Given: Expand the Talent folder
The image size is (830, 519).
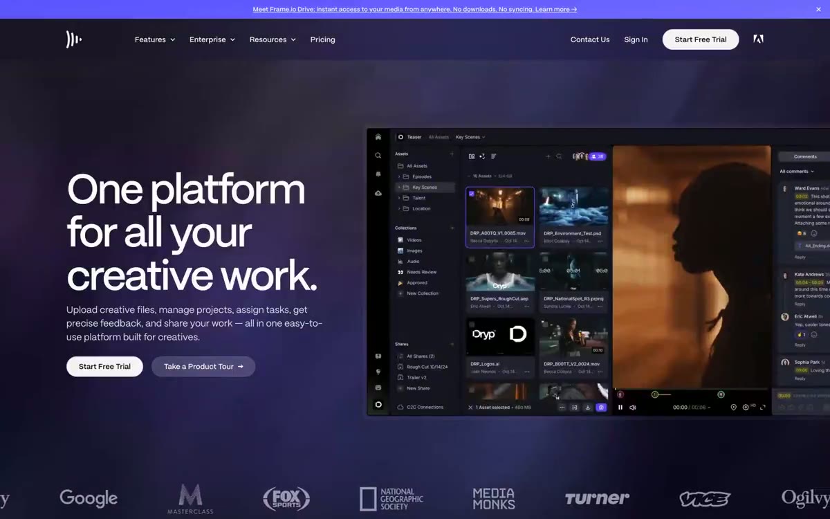Looking at the screenshot, I should 399,198.
